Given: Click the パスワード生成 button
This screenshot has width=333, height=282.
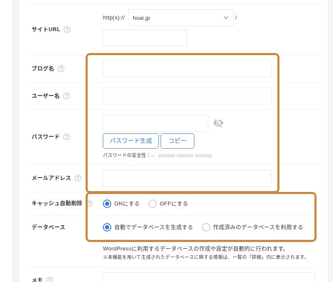Looking at the screenshot, I should pyautogui.click(x=131, y=141).
